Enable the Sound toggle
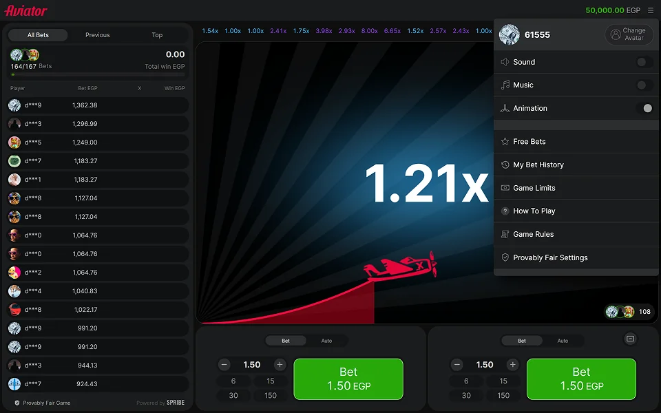Viewport: 661px width, 413px height. [x=644, y=63]
